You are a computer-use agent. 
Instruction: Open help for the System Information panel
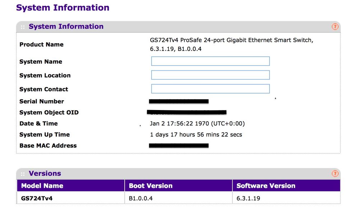point(335,27)
